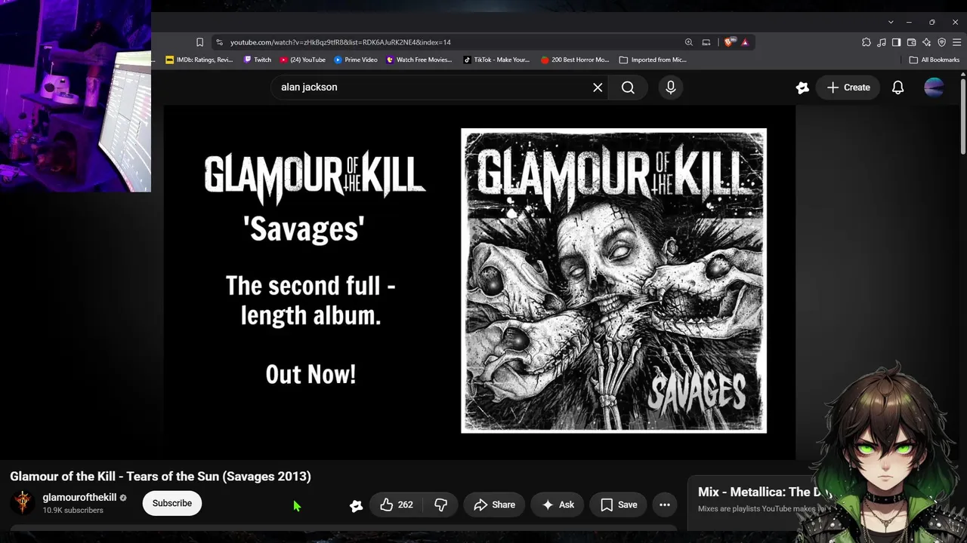Open the media control music note icon
The image size is (967, 543).
pos(882,42)
